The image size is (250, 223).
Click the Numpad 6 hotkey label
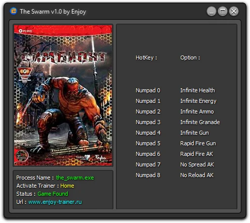pos(148,154)
